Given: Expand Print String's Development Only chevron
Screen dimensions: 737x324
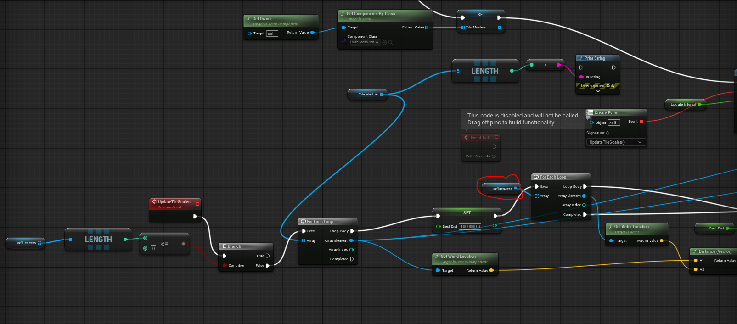Looking at the screenshot, I should click(x=598, y=91).
